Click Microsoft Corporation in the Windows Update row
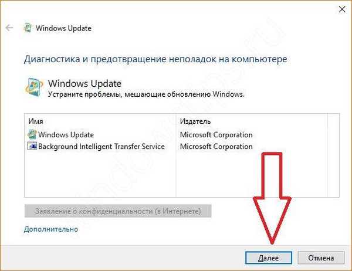The image size is (352, 271). coord(216,135)
